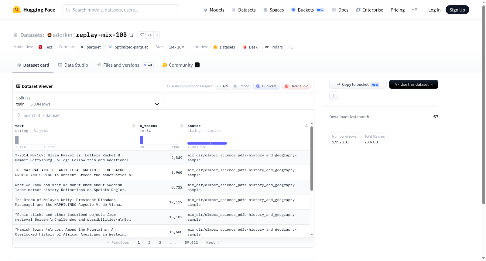The width and height of the screenshot is (486, 261).
Task: Select page 1 in pagination
Action: [139, 243]
